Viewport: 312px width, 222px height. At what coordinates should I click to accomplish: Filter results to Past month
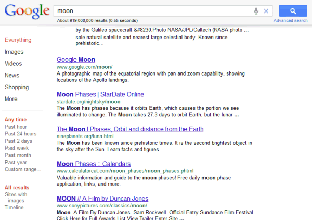(18, 155)
